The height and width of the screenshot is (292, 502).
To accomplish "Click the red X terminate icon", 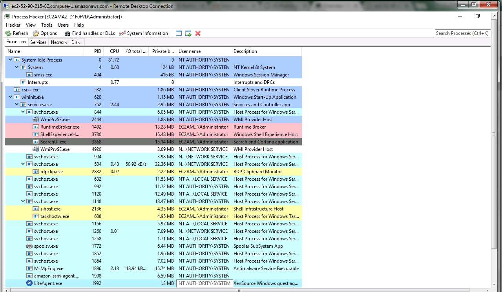I will click(x=198, y=33).
